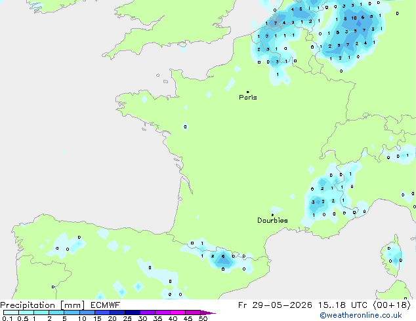Image resolution: width=416 pixels, height=321 pixels.
Task: Pick the 0.1–0.5 mm legend swatch
Action: pos(11,312)
